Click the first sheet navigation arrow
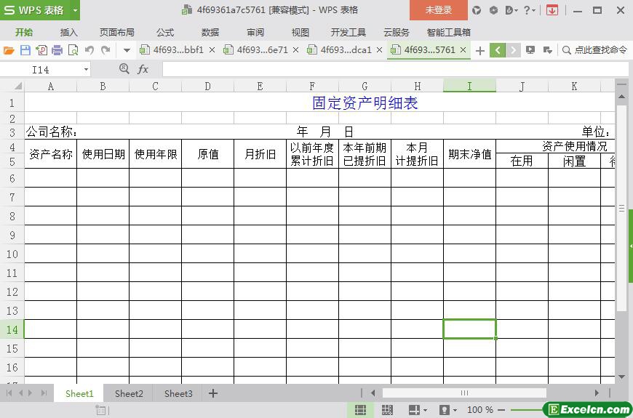The image size is (633, 418). 9,393
